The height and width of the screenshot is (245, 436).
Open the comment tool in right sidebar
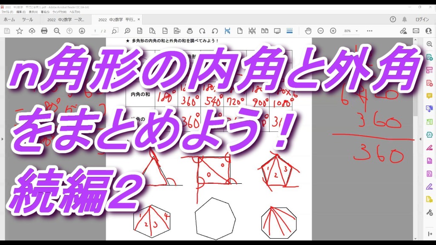coord(429,96)
